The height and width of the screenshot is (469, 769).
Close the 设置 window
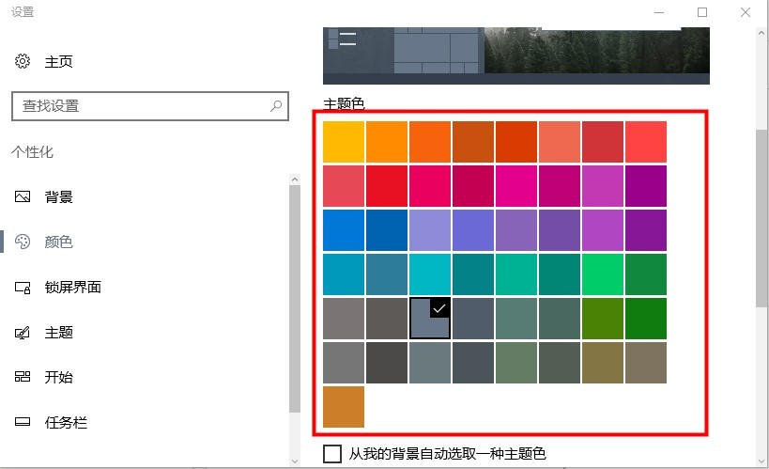(x=746, y=12)
